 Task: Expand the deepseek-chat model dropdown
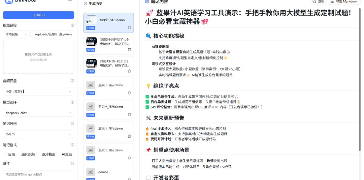click(38, 113)
